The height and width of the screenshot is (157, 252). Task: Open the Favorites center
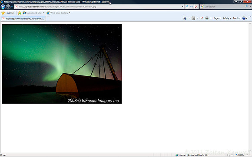(8, 13)
